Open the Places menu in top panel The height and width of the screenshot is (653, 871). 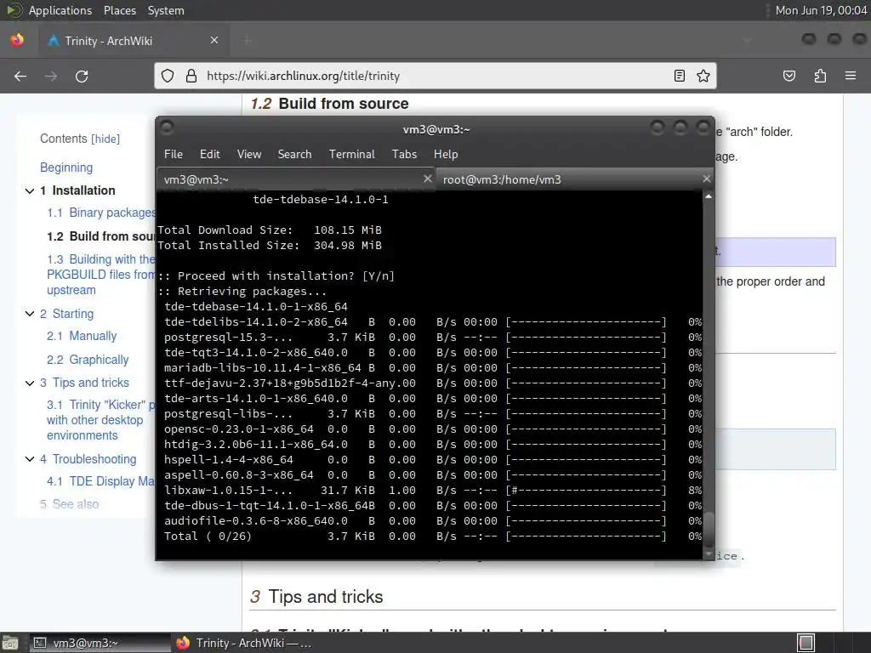click(119, 10)
